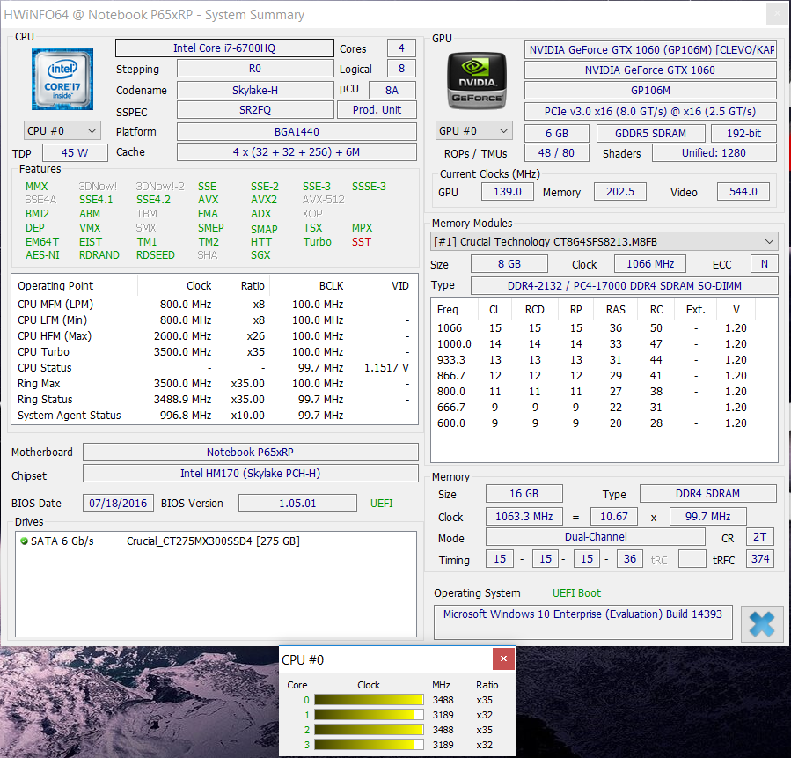Click the Skylake-H codename field
This screenshot has height=758, width=791.
tap(255, 91)
